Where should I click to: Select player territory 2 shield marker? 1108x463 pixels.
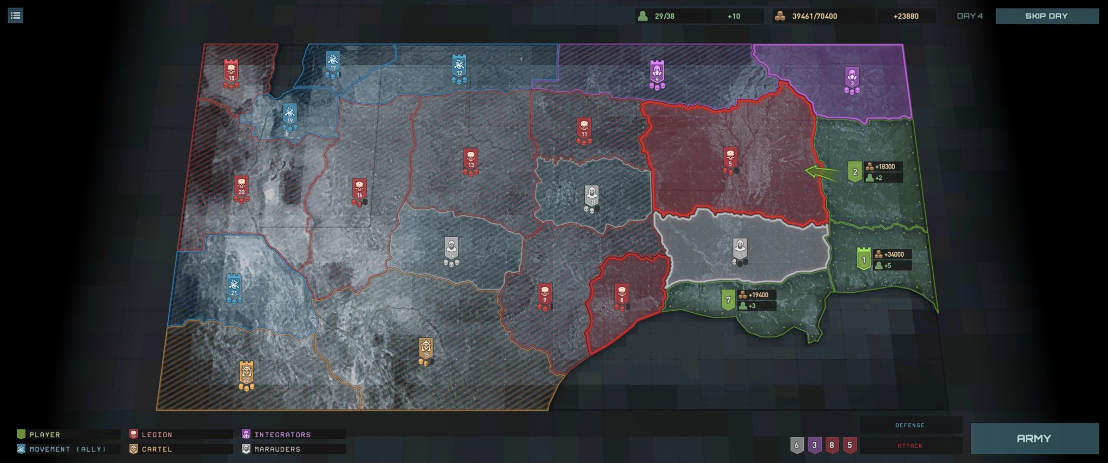(855, 172)
